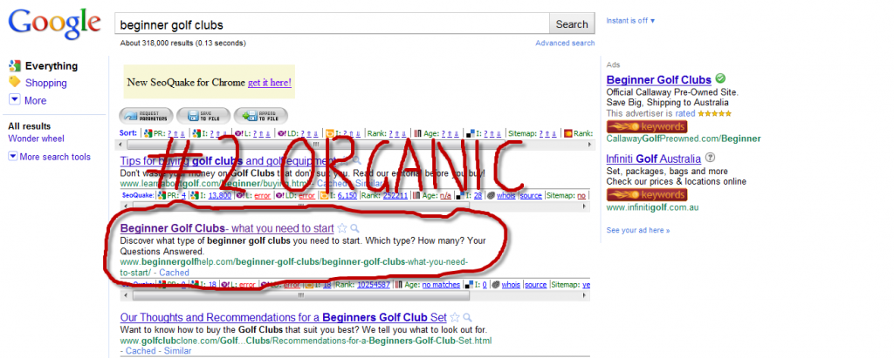Open Beginner Golf Clubs ad by Callaway
The width and height of the screenshot is (894, 358).
[x=658, y=79]
